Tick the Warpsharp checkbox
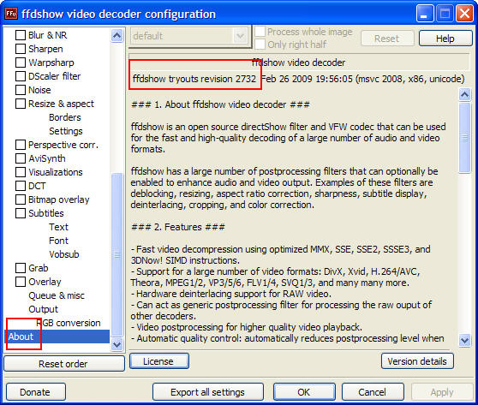Image resolution: width=478 pixels, height=405 pixels. [x=21, y=63]
